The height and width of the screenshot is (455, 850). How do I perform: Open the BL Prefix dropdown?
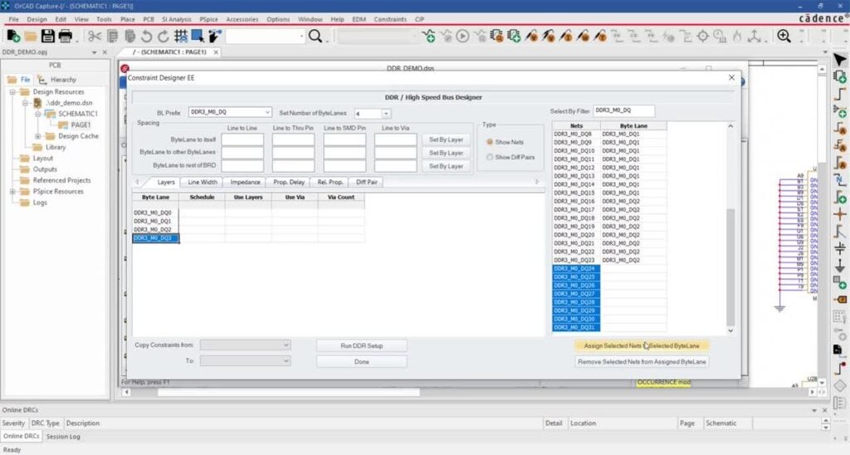[x=267, y=112]
